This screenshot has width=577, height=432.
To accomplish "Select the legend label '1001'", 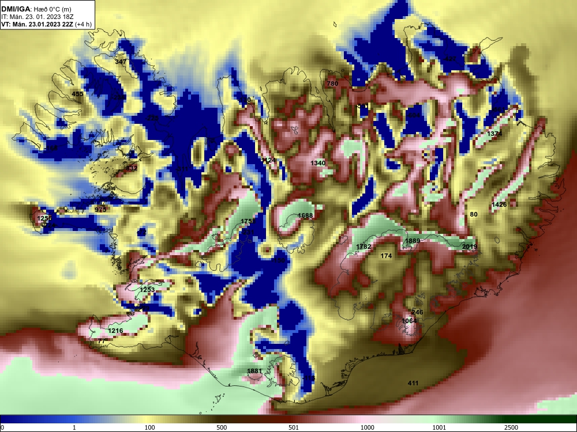I will tap(439, 427).
